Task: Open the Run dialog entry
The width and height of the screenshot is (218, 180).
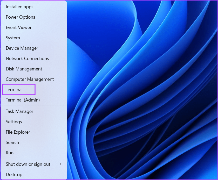Action: pyautogui.click(x=10, y=153)
